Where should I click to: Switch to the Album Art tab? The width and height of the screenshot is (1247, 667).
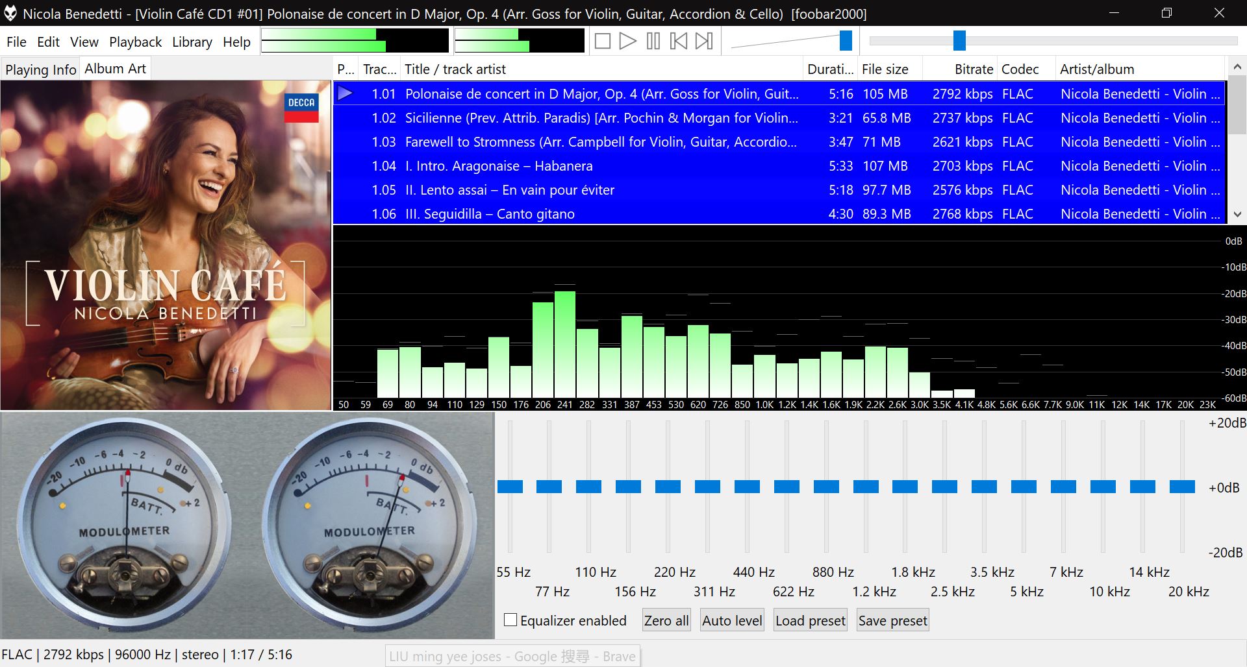(116, 69)
